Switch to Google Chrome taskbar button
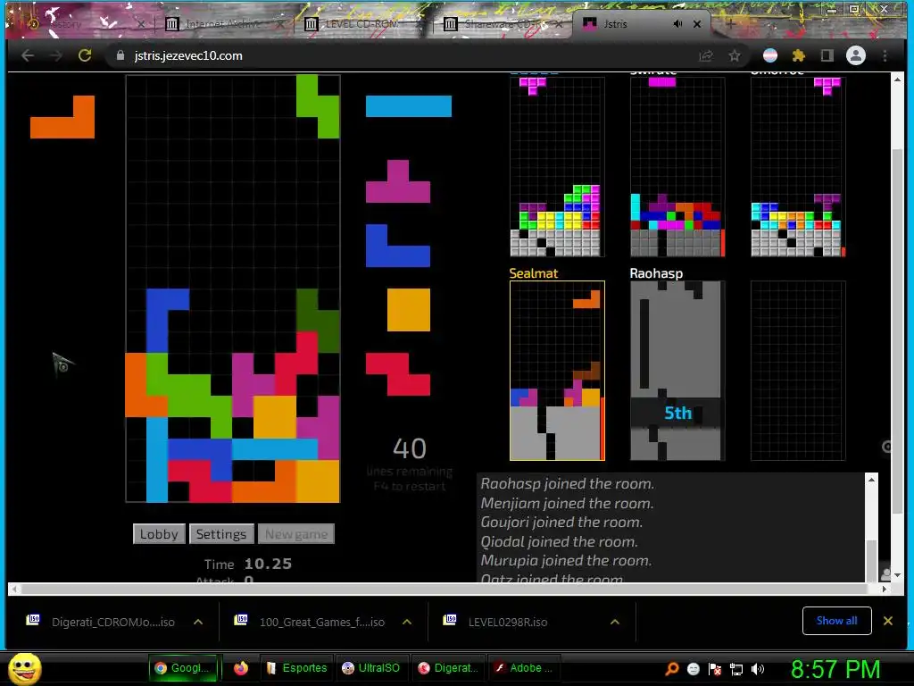 click(184, 668)
